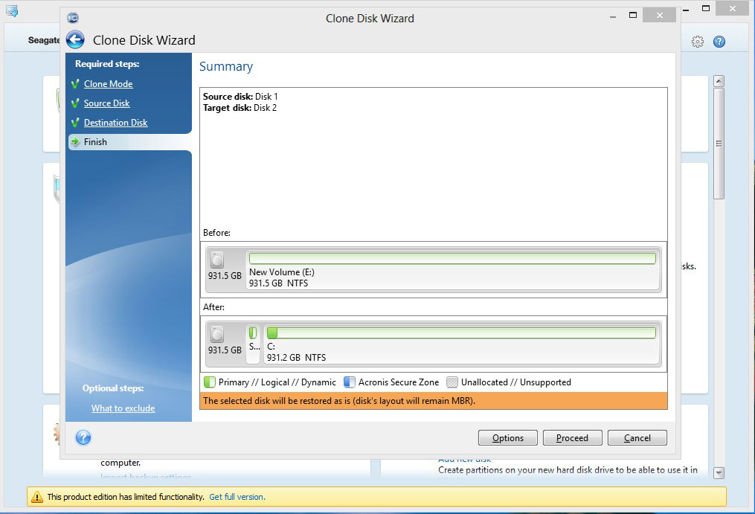755x514 pixels.
Task: Open the What to exclude optional step
Action: pyautogui.click(x=123, y=408)
